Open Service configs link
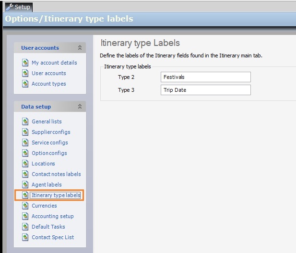This screenshot has width=296, height=253. click(50, 143)
